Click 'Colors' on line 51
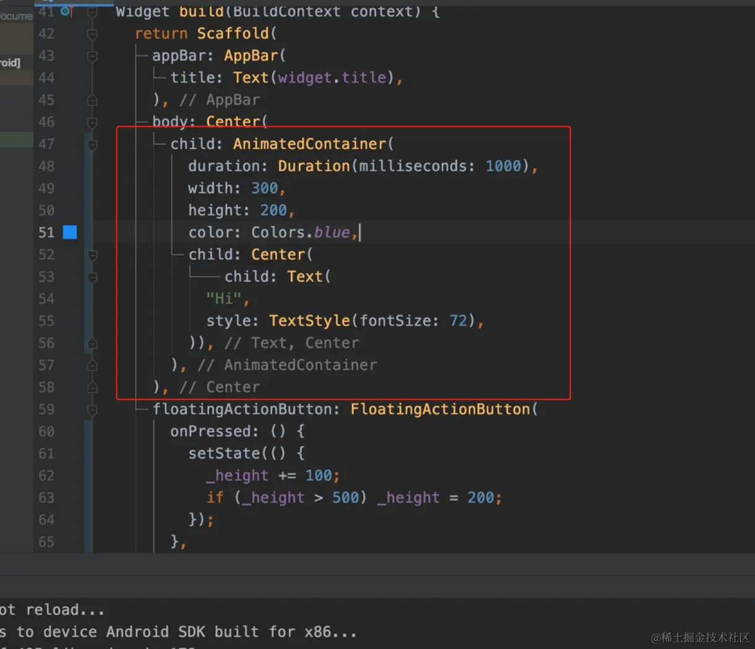755x649 pixels. pos(278,232)
